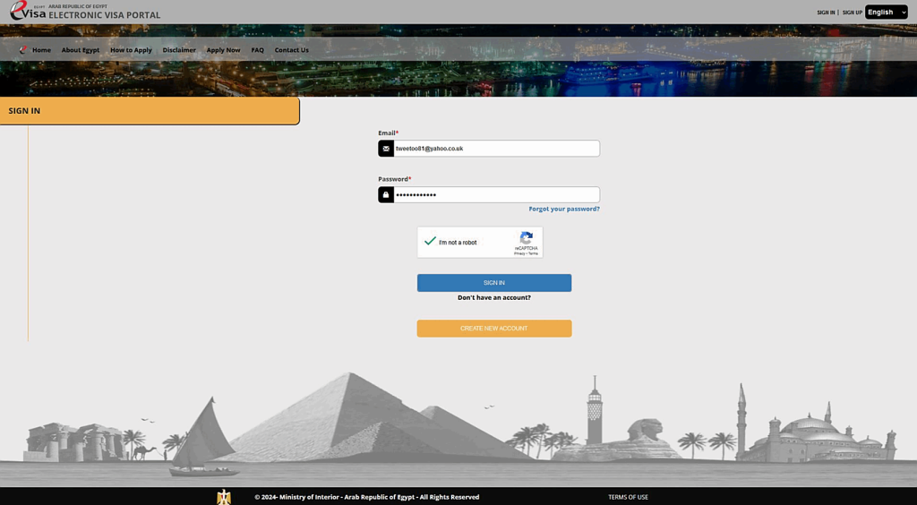The height and width of the screenshot is (505, 917).
Task: Click the padlock icon beside Password field
Action: pyautogui.click(x=386, y=195)
